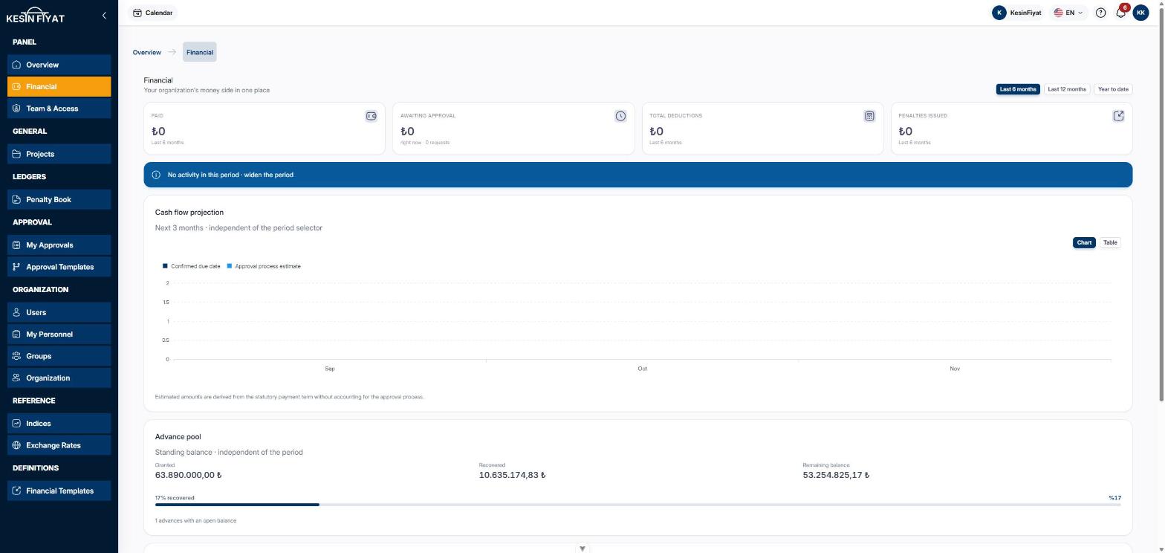Click the Penalty Book icon

coord(17,199)
